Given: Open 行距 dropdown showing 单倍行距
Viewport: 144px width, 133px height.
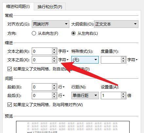Looking at the screenshot, I should tap(85, 95).
